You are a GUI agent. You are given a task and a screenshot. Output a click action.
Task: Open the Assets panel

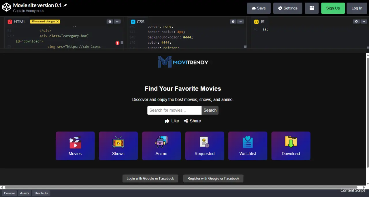point(25,193)
